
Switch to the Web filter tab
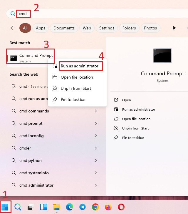87,28
